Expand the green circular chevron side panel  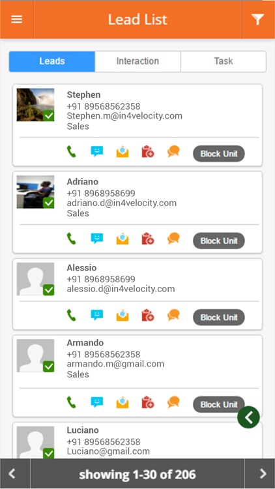tap(248, 417)
